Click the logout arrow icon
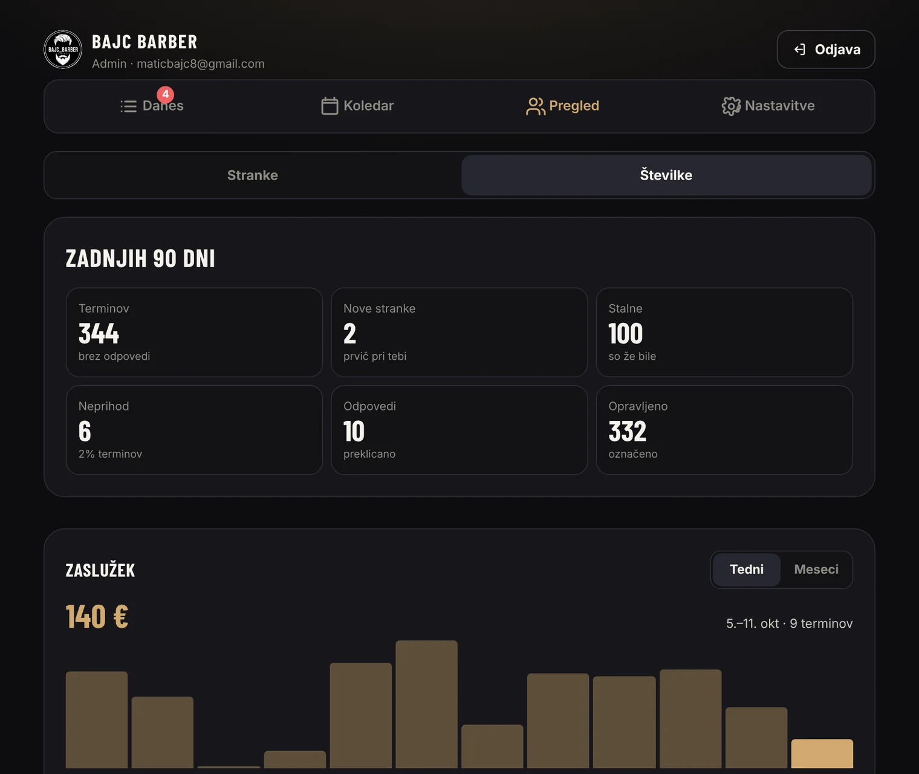 click(800, 50)
